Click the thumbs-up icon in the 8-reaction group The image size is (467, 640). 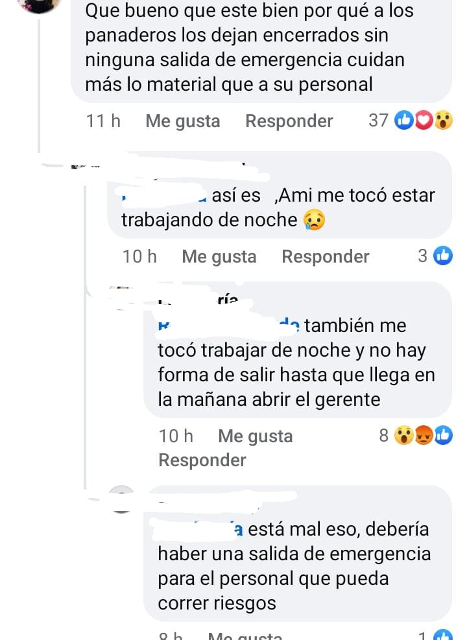[x=443, y=436]
